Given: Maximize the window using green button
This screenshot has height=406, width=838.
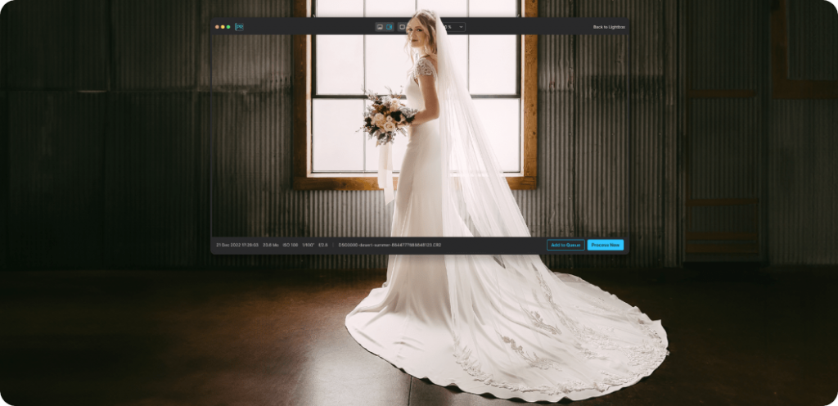Looking at the screenshot, I should coord(228,27).
